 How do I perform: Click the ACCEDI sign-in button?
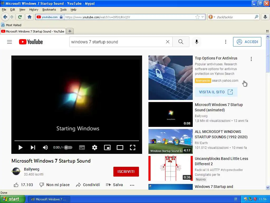(247, 42)
